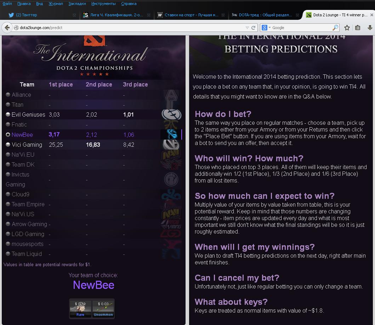This screenshot has height=325, width=375.
Task: Select the mousesports radio button
Action: pos(8,244)
